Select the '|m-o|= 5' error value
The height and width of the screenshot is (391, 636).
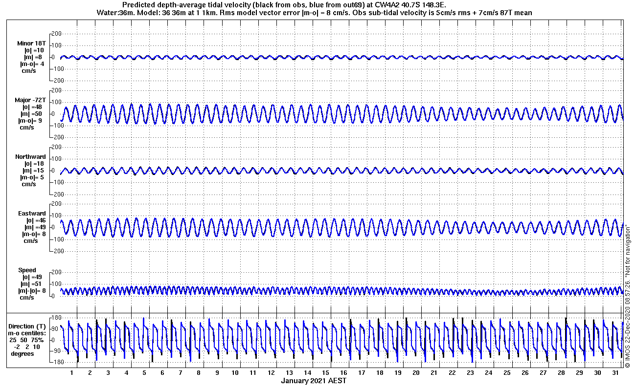(x=33, y=177)
